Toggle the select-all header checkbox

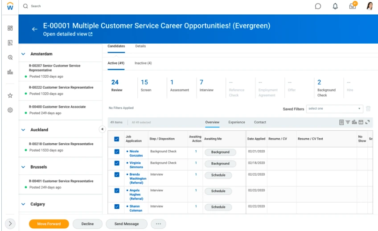[x=117, y=139]
